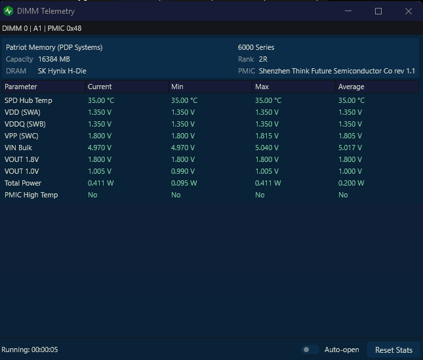The height and width of the screenshot is (360, 423).
Task: Select the SPD Hub Temp row
Action: click(211, 100)
